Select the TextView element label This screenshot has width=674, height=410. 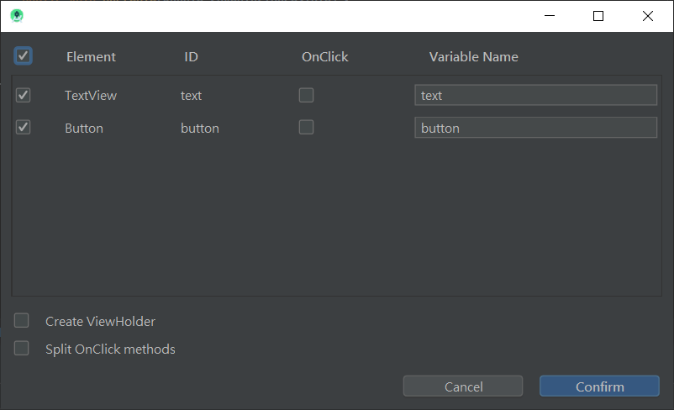pos(91,96)
